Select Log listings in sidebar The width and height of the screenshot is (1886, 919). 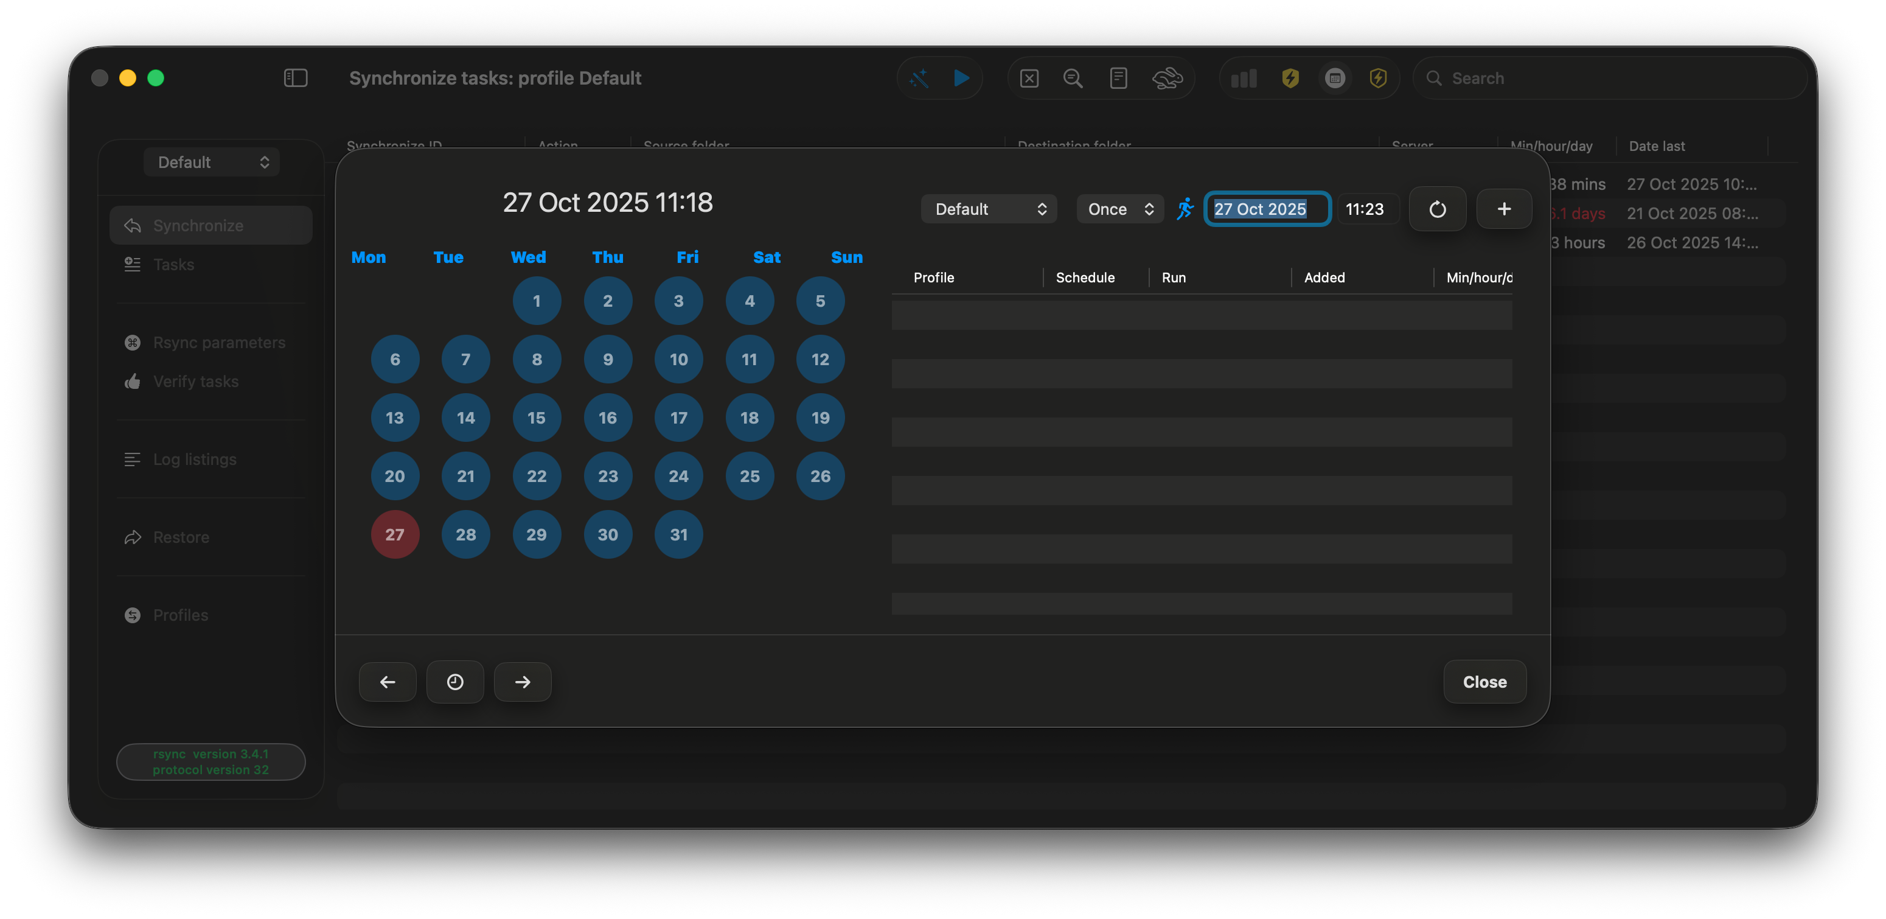(194, 459)
